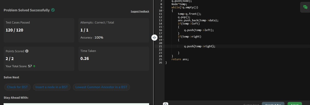Viewport: 310px width, 105px height.
Task: Click the '1 / 1' attempts value
Action: coord(84,30)
